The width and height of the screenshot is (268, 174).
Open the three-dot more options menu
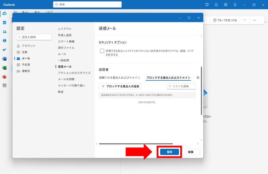pos(254,20)
